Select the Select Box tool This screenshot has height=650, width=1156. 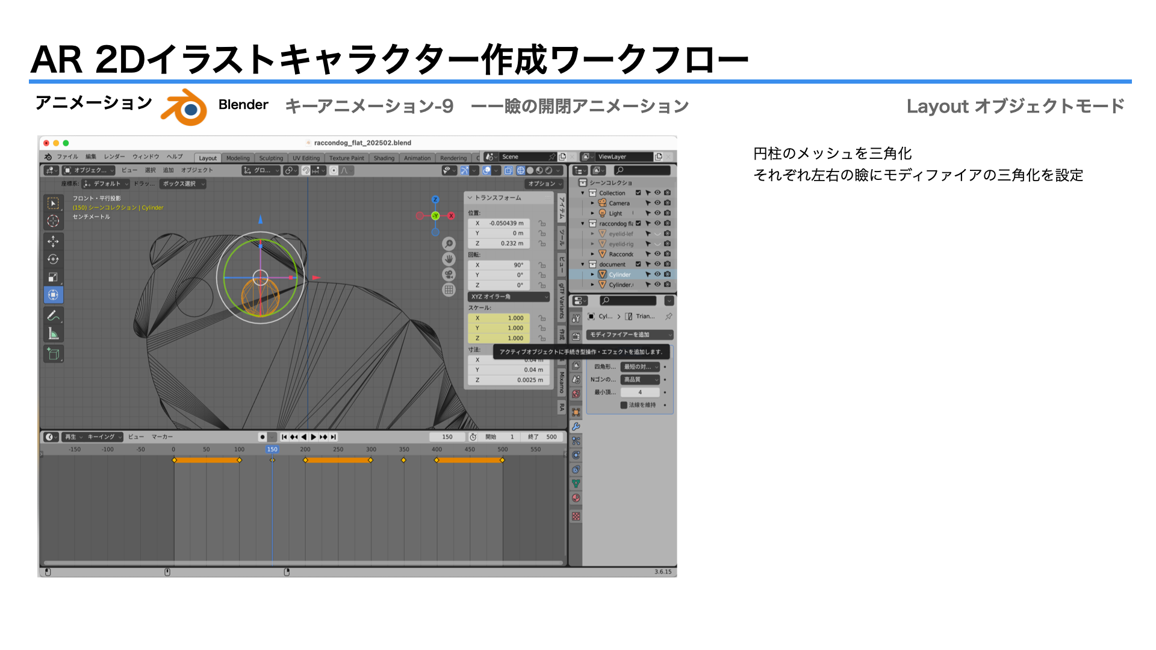tap(53, 203)
